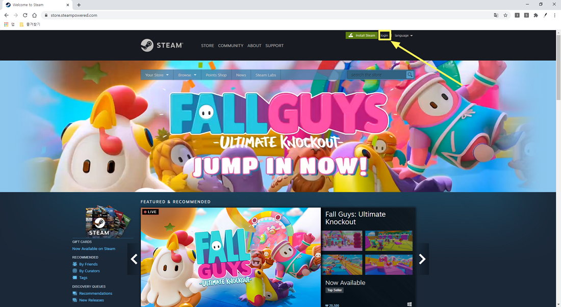561x307 pixels.
Task: Reload the page with refresh icon
Action: [x=25, y=15]
